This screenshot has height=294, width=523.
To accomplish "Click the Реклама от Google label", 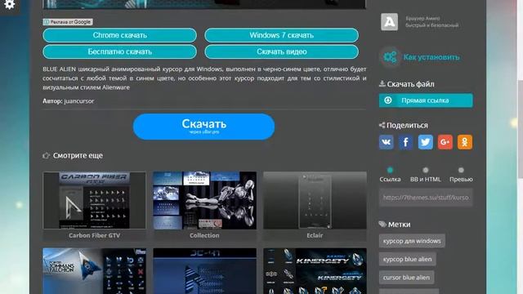I will 68,22.
